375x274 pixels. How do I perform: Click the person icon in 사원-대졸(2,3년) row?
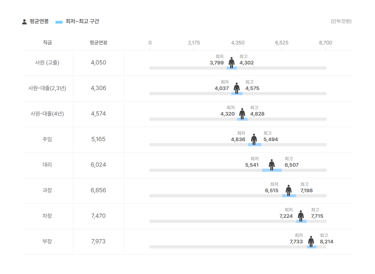click(x=236, y=88)
